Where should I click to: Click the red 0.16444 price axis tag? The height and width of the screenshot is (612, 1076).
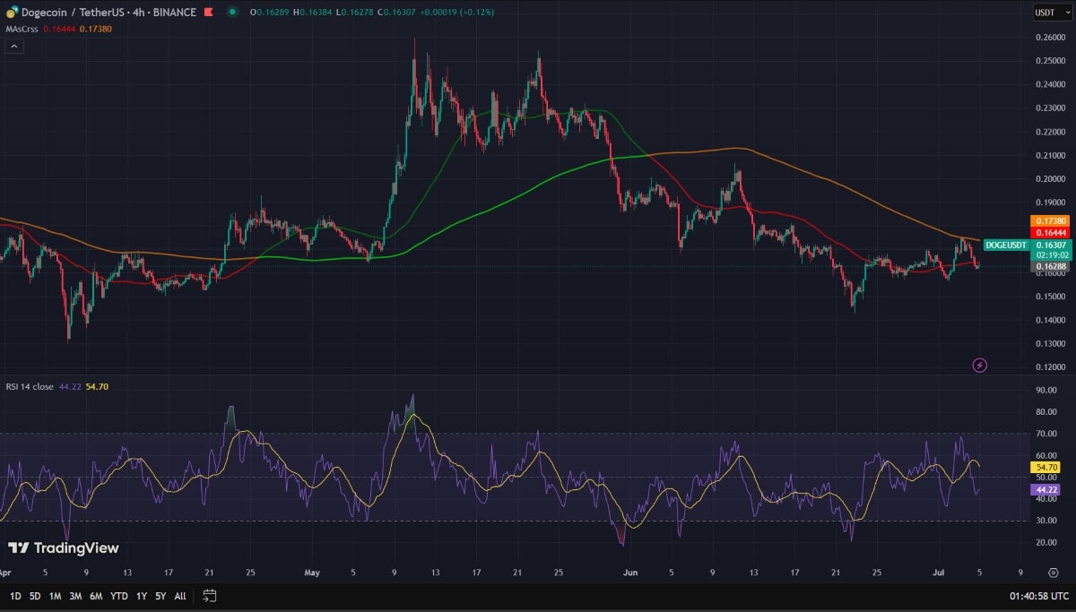[1050, 233]
